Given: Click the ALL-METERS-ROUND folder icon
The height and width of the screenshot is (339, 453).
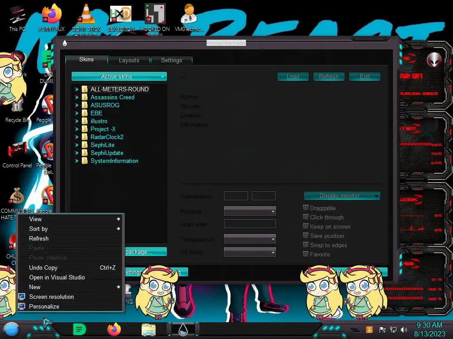Looking at the screenshot, I should point(84,89).
